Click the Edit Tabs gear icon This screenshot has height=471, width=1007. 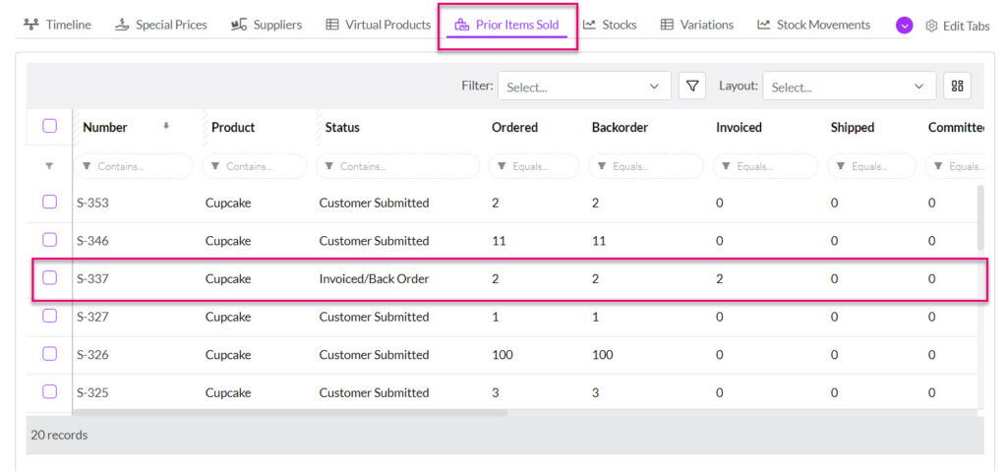[931, 27]
